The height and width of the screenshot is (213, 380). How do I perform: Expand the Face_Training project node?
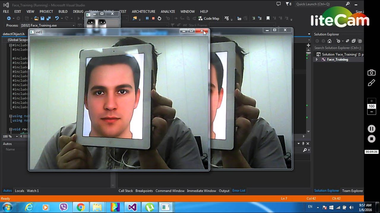point(316,59)
